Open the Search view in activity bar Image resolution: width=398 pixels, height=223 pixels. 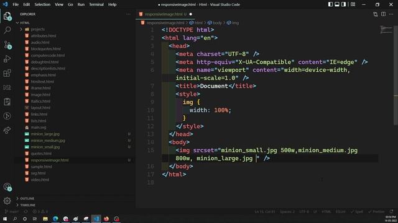click(x=7, y=30)
